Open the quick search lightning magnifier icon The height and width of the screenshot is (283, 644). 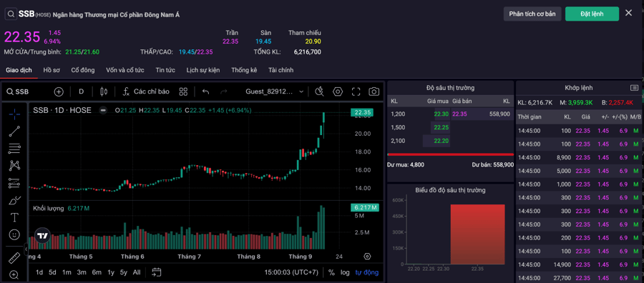(320, 91)
